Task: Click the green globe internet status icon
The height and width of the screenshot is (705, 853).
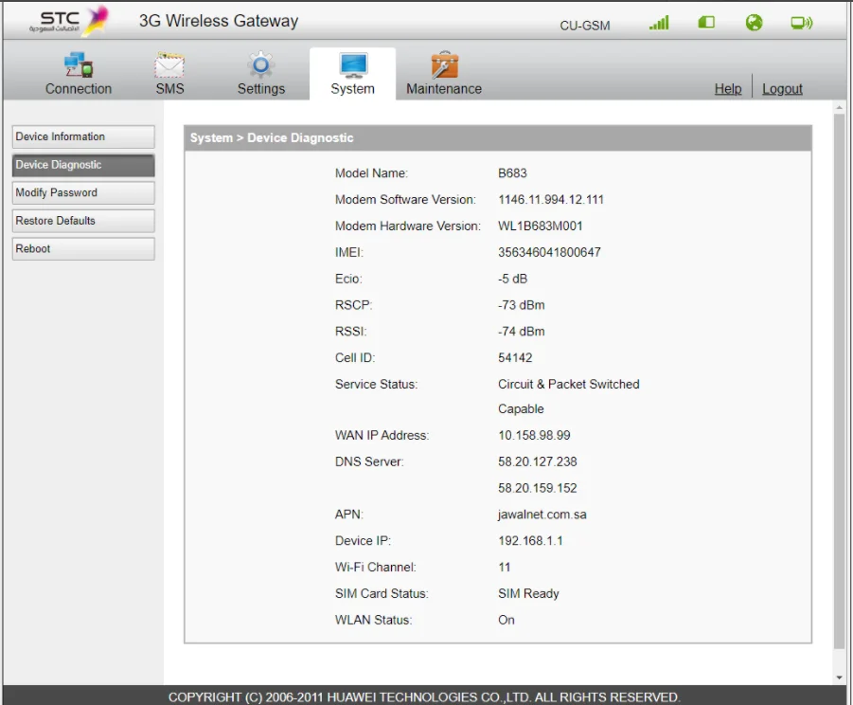Action: 754,23
